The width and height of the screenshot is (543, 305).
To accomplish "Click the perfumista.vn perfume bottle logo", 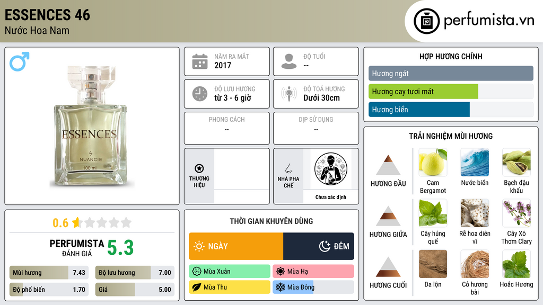I will pos(426,21).
